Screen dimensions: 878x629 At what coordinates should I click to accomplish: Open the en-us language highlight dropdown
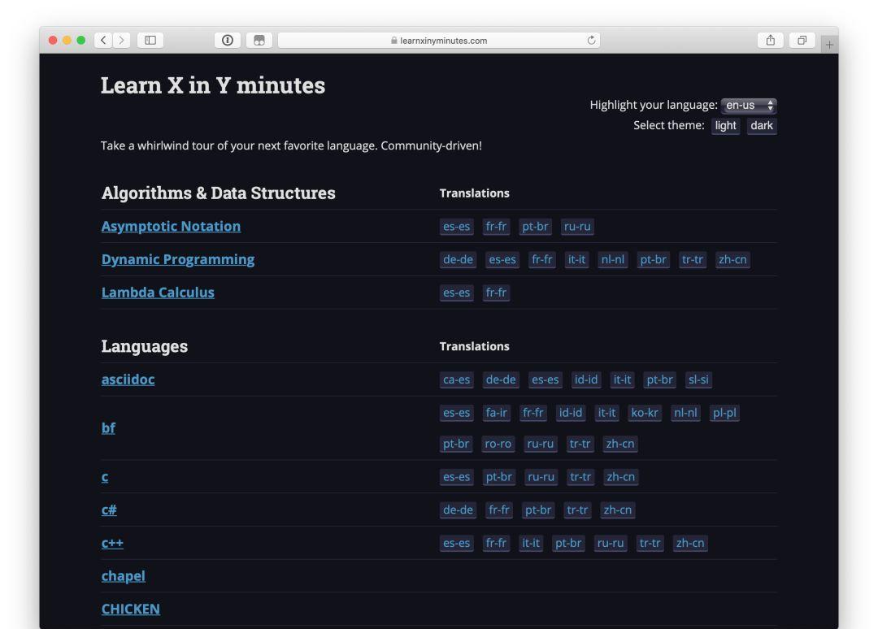tap(749, 105)
